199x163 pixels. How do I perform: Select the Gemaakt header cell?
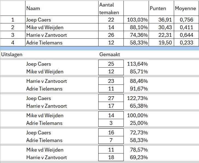109,54
